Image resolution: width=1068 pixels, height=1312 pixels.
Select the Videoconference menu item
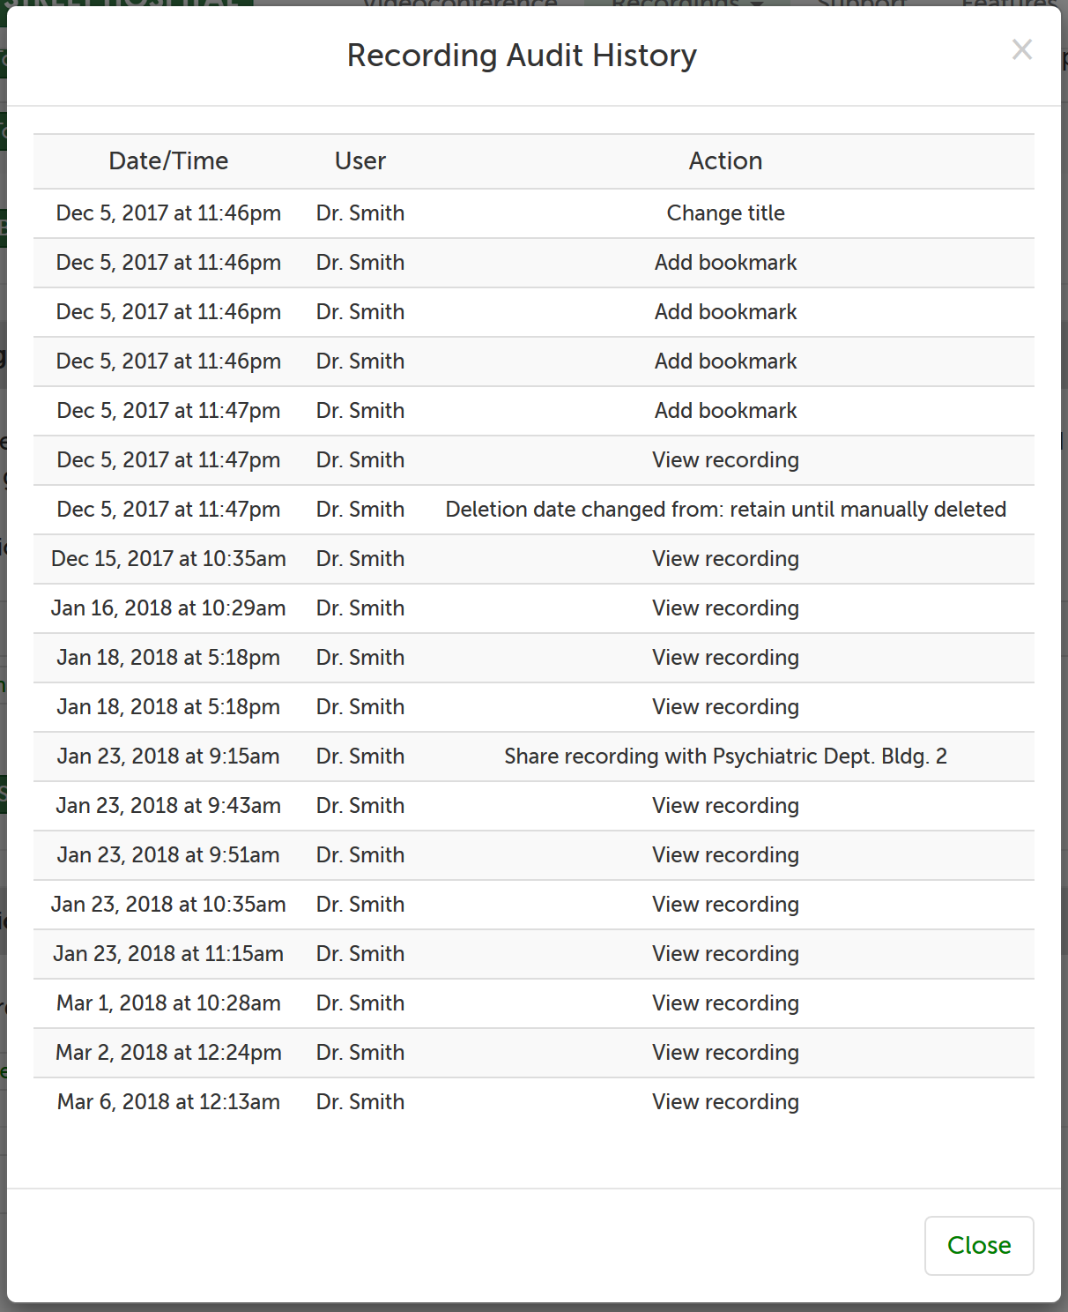[x=458, y=4]
